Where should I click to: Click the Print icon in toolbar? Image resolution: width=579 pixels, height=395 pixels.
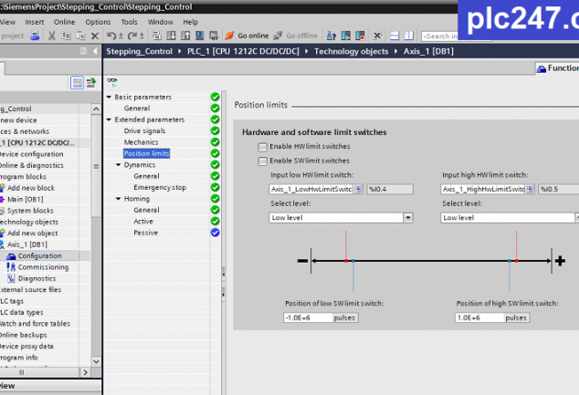coord(35,36)
